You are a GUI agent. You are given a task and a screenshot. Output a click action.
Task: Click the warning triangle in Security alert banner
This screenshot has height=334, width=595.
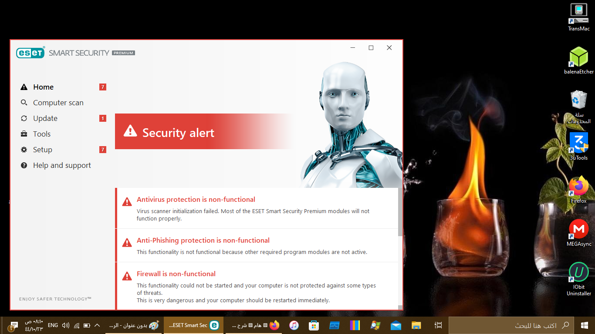[x=130, y=131]
